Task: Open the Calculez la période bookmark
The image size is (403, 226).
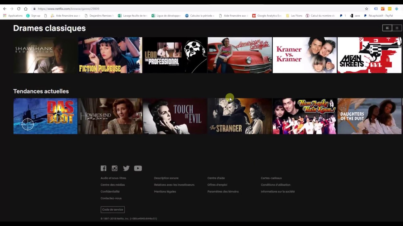Action: click(200, 16)
